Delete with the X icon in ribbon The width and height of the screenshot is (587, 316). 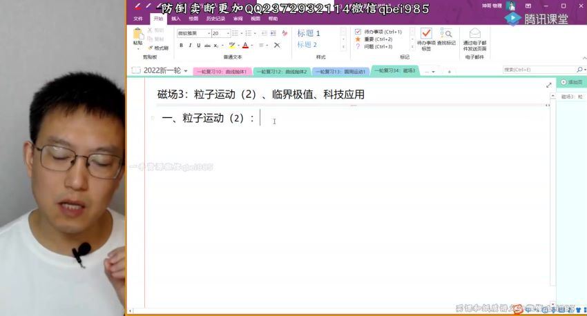[277, 46]
